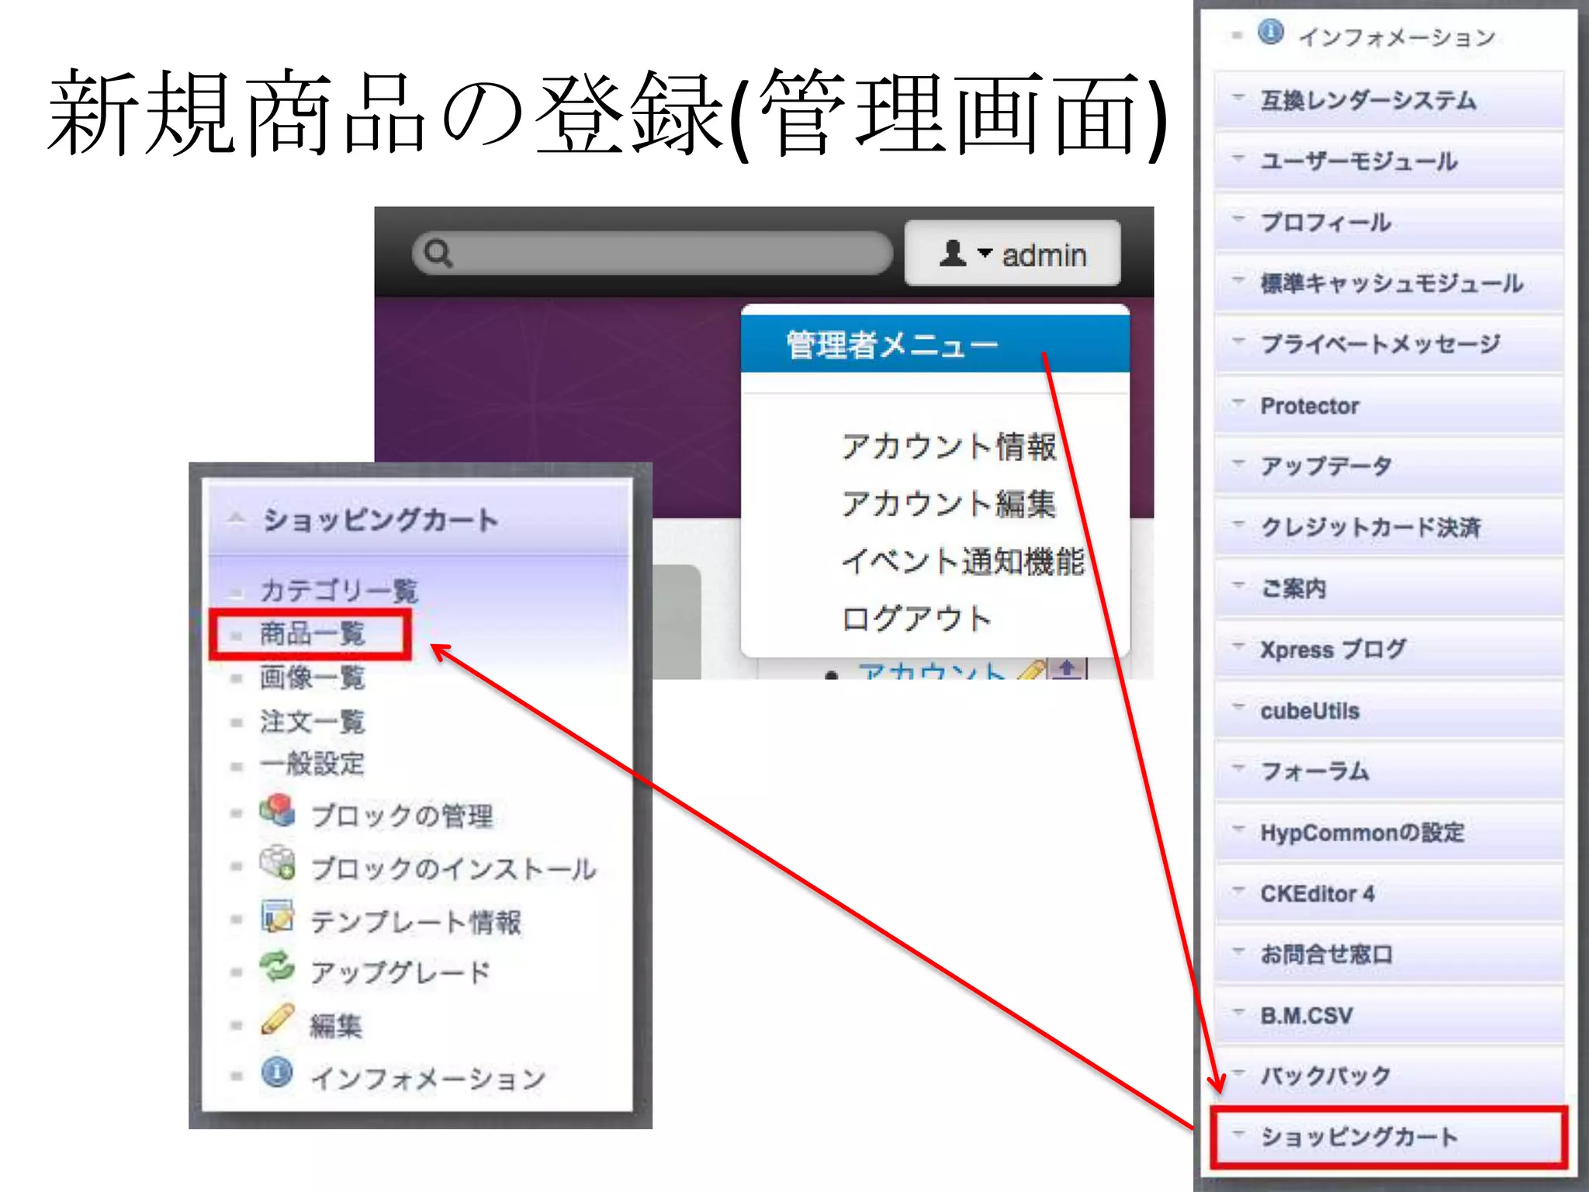The width and height of the screenshot is (1589, 1192).
Task: Select アカウント情報 from the admin menu
Action: pyautogui.click(x=948, y=446)
